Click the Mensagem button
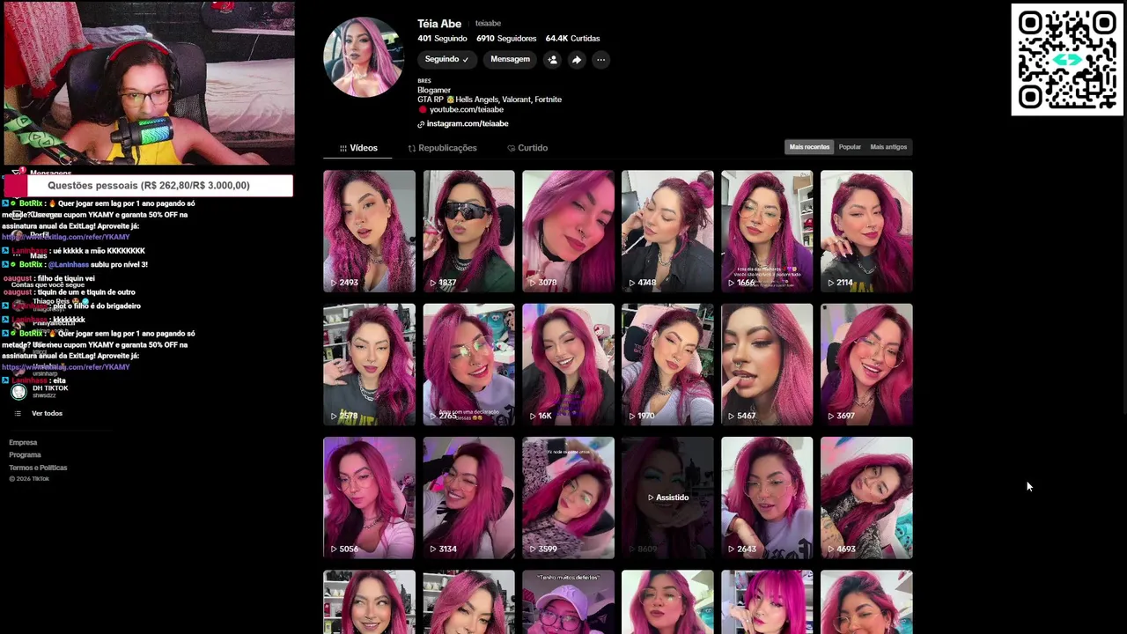 click(510, 60)
